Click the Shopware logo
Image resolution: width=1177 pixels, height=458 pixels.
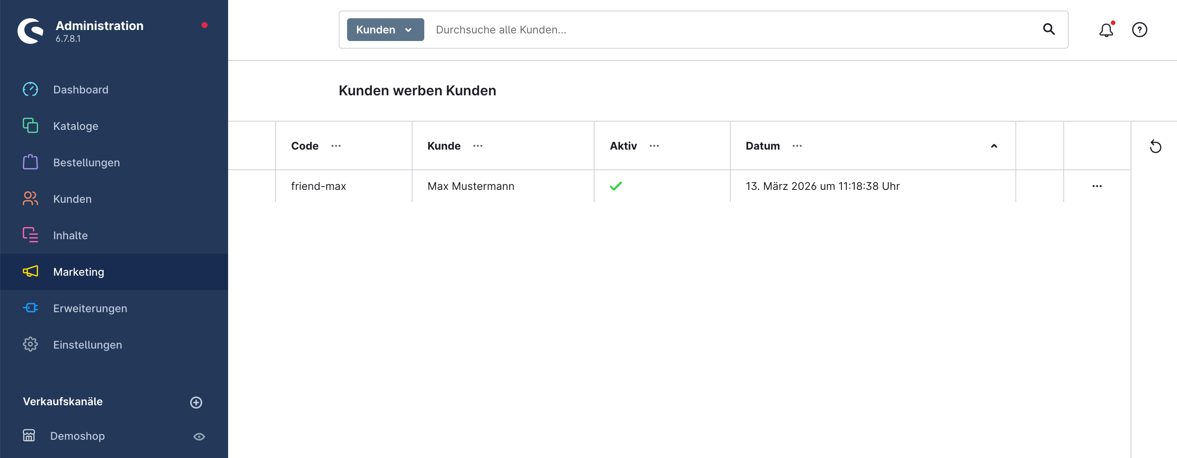[x=31, y=31]
